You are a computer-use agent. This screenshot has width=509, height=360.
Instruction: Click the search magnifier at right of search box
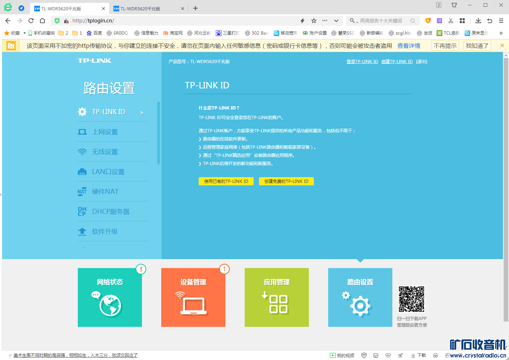click(413, 21)
